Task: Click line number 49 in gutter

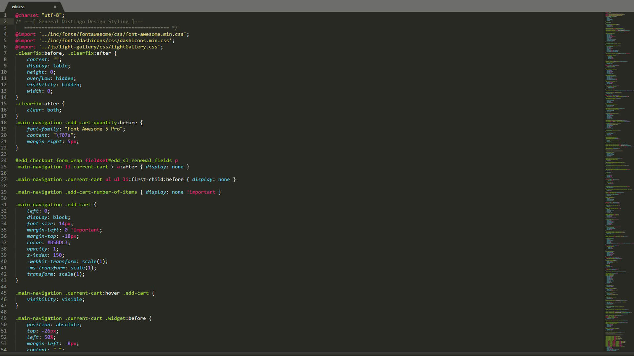Action: tap(4, 318)
